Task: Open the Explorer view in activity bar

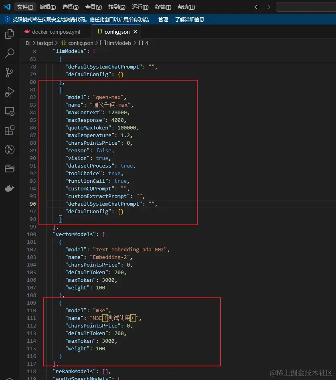Action: (10, 34)
